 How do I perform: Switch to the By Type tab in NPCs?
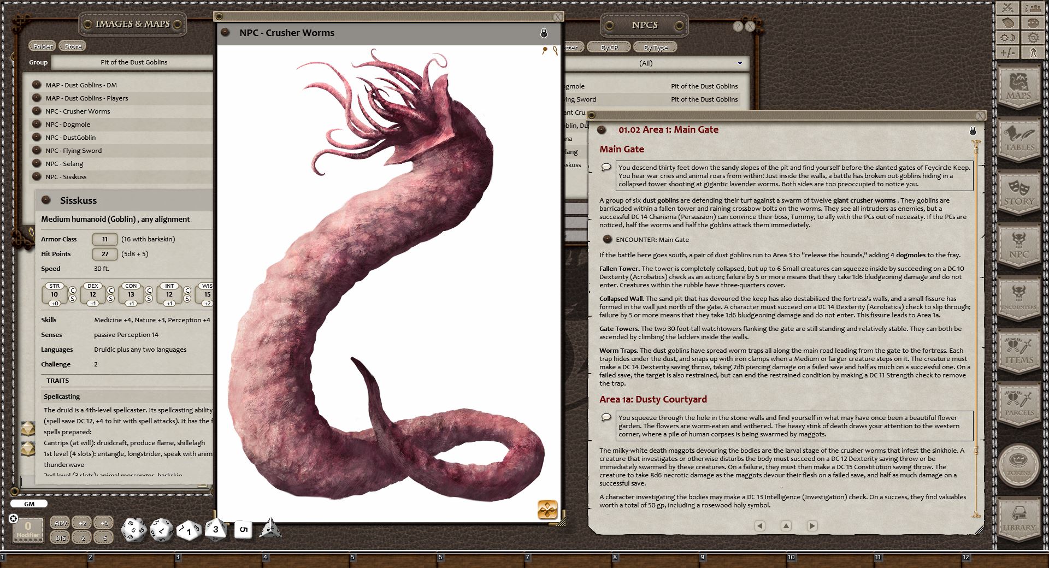point(655,48)
